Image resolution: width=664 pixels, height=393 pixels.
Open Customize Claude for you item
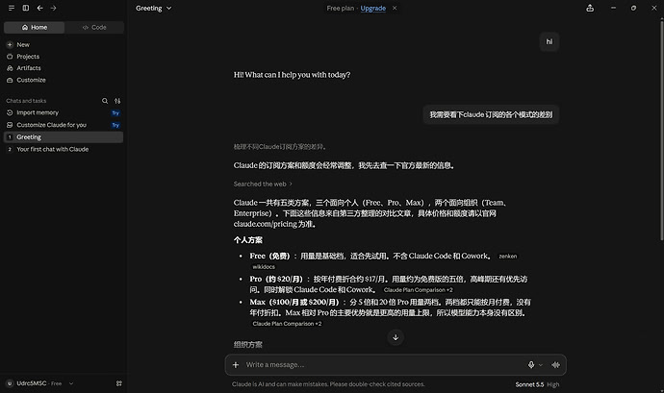coord(64,125)
